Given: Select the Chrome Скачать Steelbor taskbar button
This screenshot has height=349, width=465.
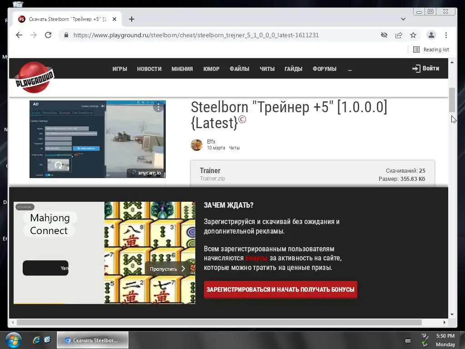Looking at the screenshot, I should point(93,340).
